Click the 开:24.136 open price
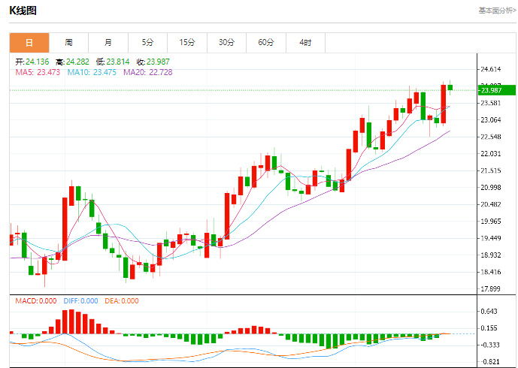The image size is (518, 368). click(32, 62)
